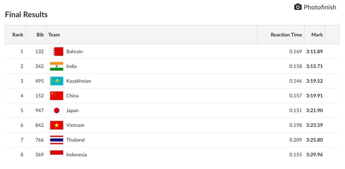
Task: Open the Bahrain team name
Action: point(74,52)
